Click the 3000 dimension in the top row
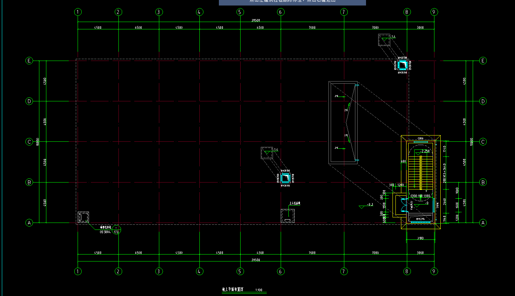515x296 pixels. coord(420,28)
